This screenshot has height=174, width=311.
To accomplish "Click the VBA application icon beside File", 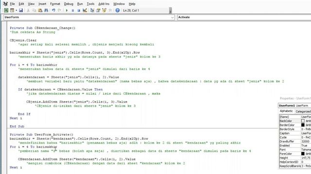I will click(5, 4).
